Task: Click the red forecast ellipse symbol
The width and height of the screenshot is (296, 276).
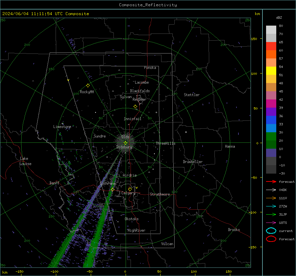Action: [x=271, y=239]
